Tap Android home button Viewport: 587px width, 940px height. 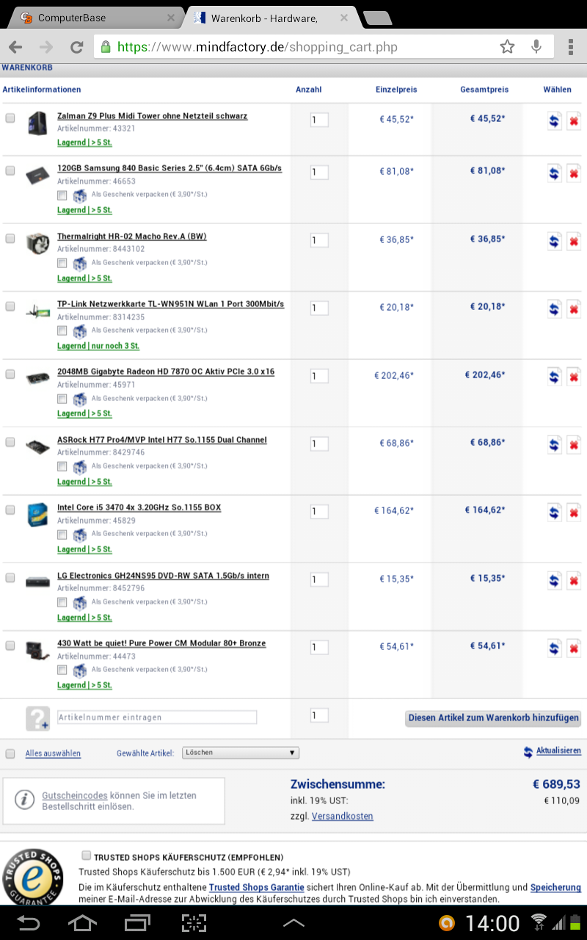(82, 922)
